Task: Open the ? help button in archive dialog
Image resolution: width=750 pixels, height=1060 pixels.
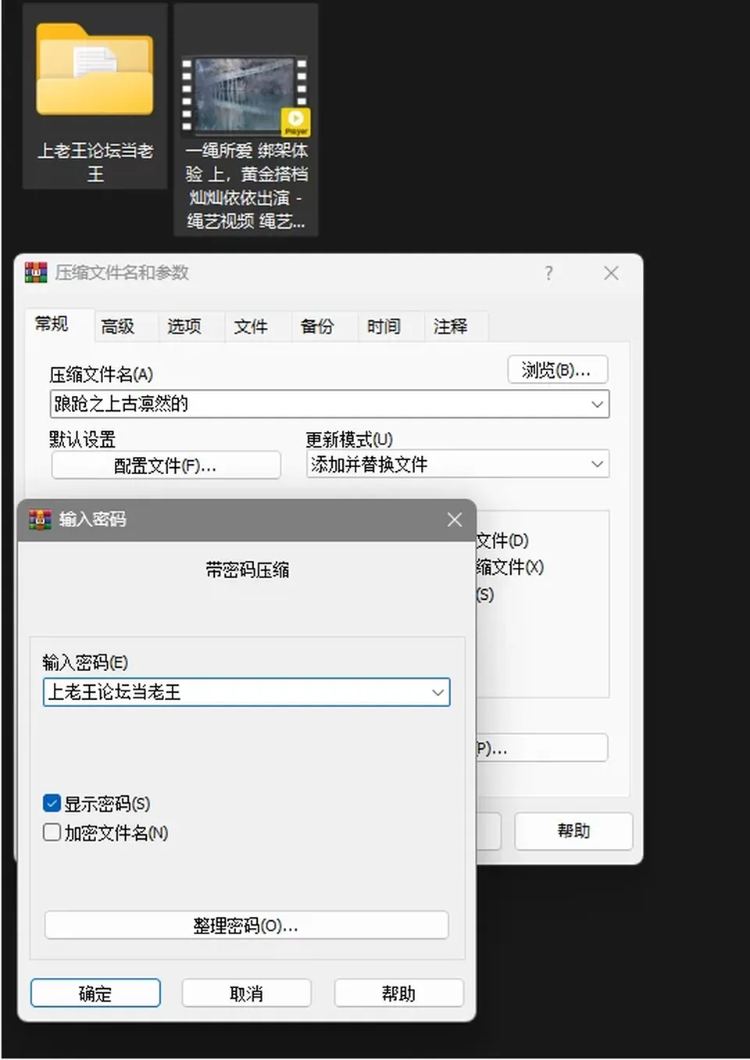Action: (x=548, y=273)
